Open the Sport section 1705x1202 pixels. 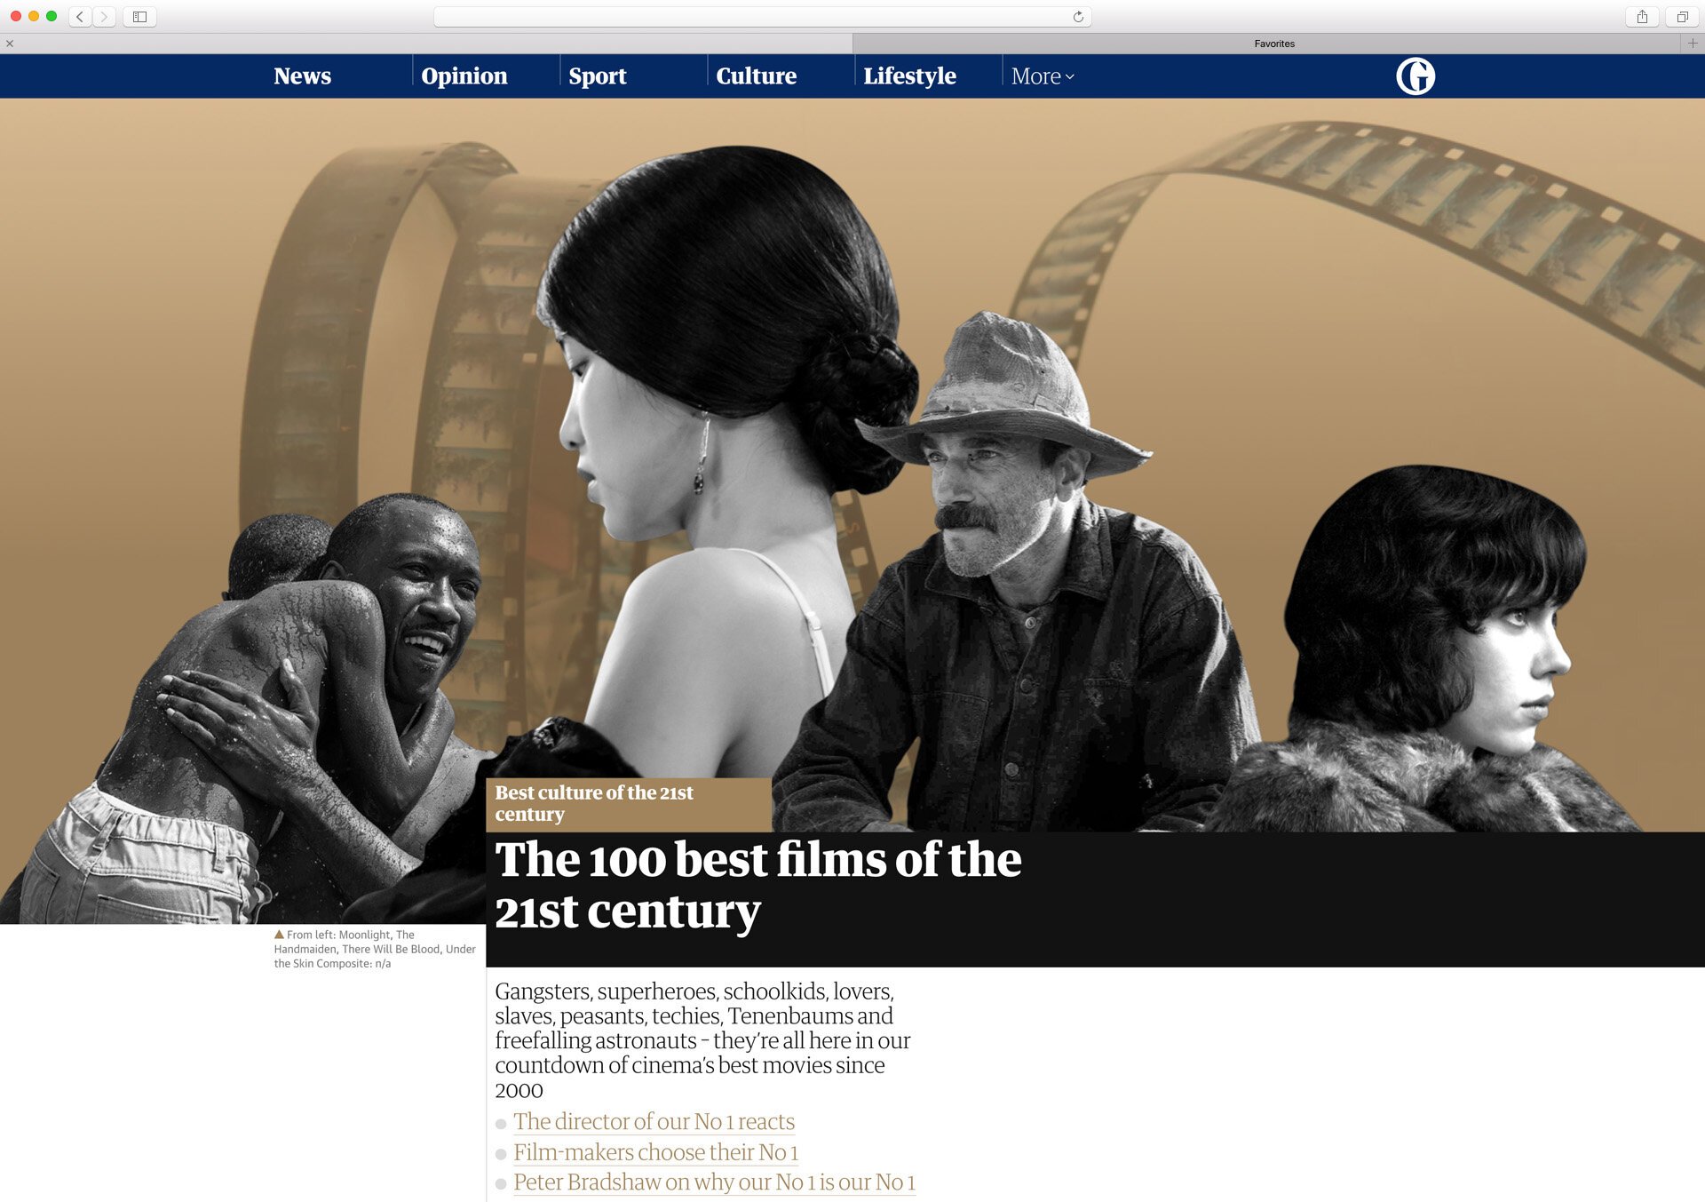[597, 76]
